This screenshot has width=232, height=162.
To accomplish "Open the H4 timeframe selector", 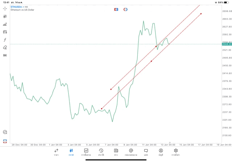I will click(5, 55).
